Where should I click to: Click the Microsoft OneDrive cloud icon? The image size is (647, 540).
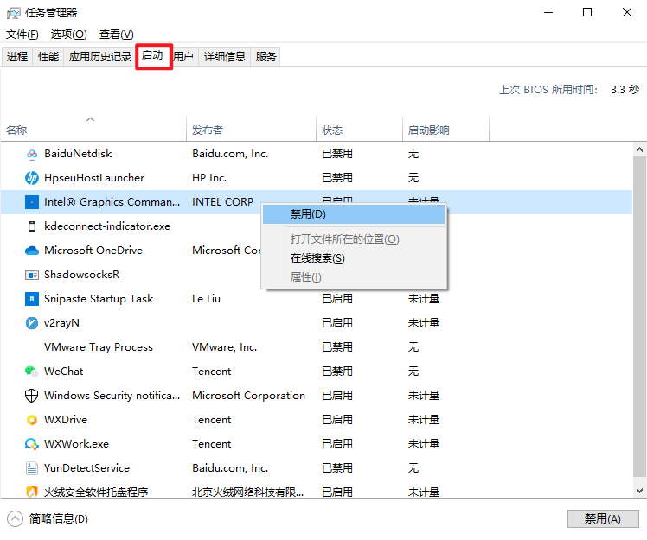click(x=32, y=251)
